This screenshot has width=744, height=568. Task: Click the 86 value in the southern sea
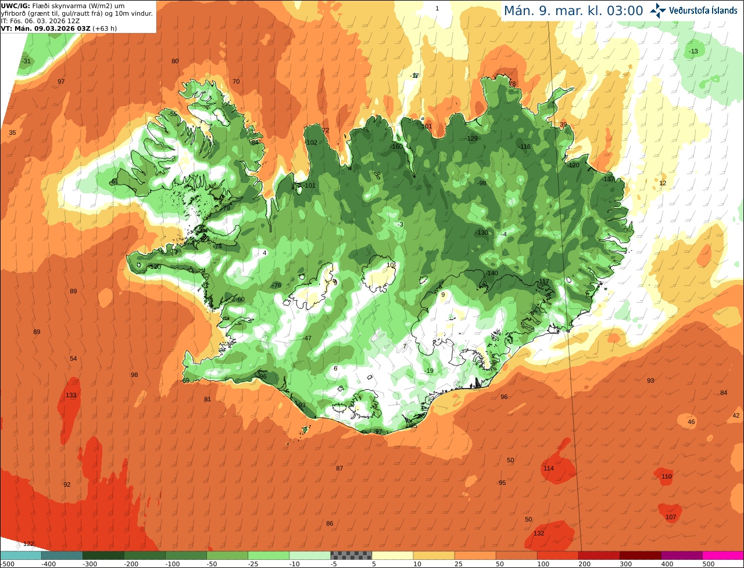[x=330, y=523]
